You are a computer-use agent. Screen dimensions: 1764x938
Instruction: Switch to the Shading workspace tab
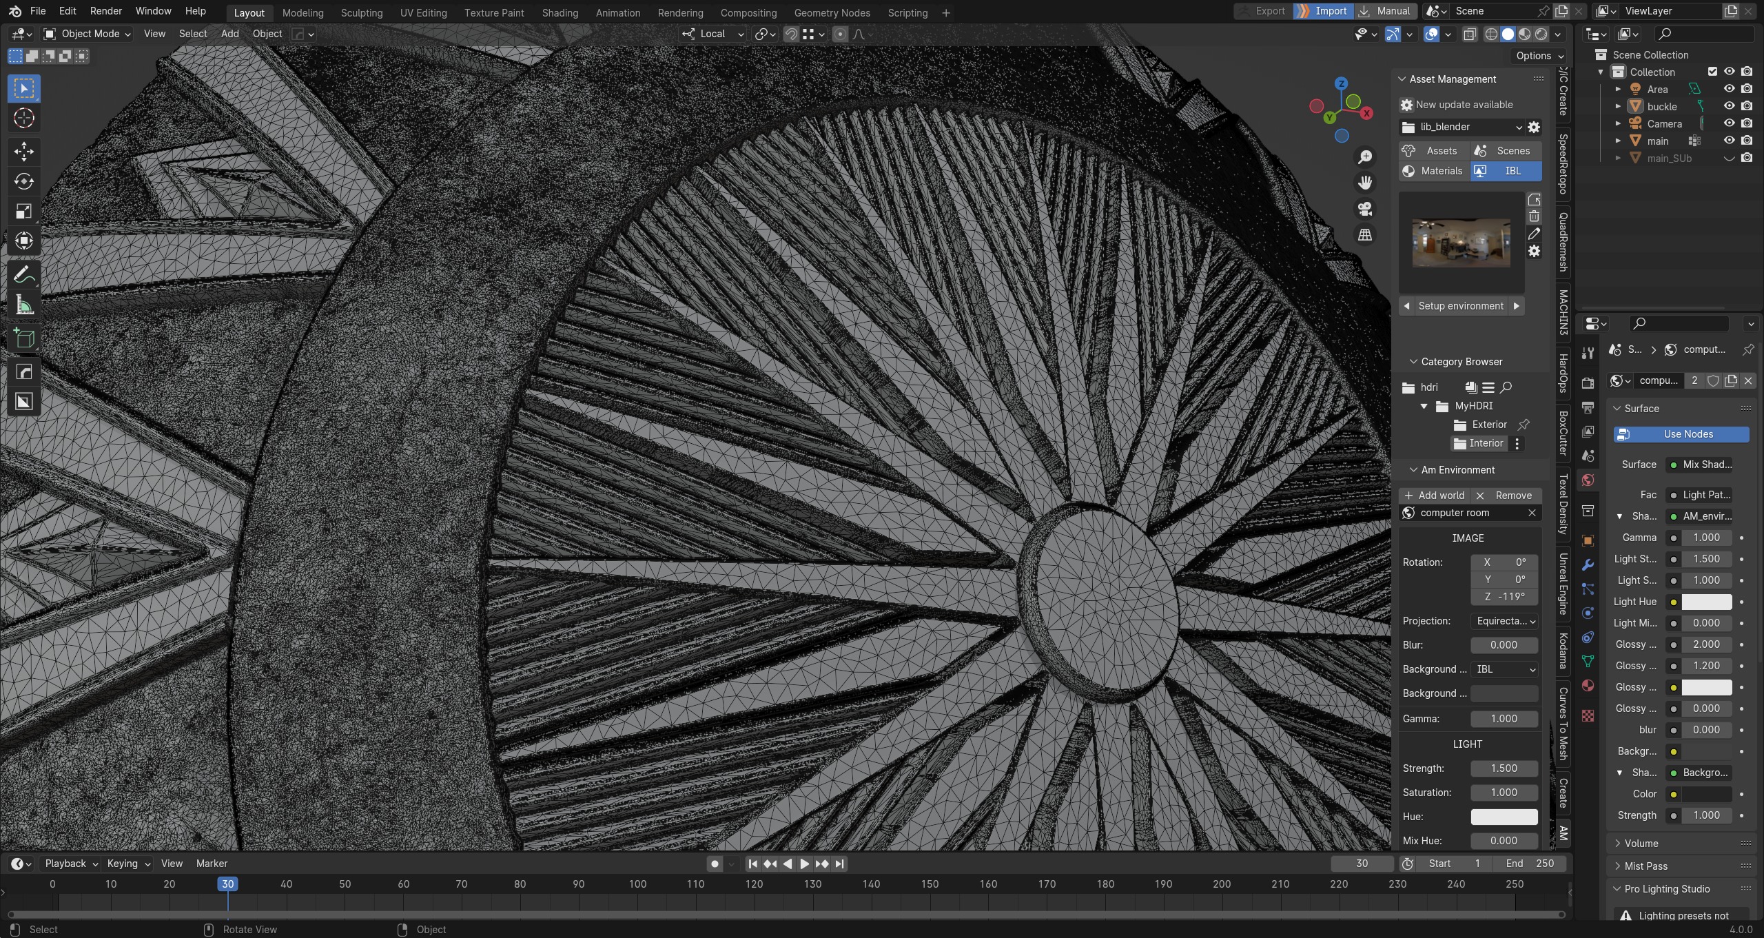point(560,13)
